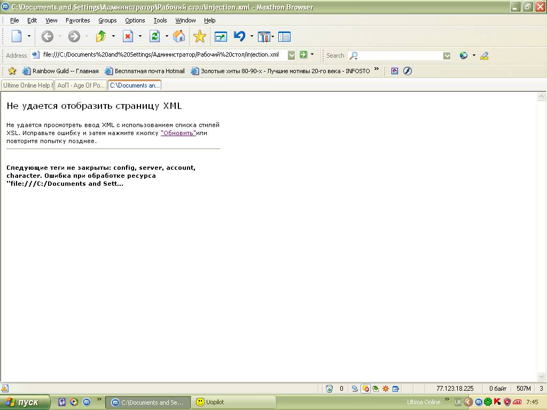Image resolution: width=547 pixels, height=410 pixels.
Task: Switch to Ultime Online Help tab
Action: click(28, 85)
